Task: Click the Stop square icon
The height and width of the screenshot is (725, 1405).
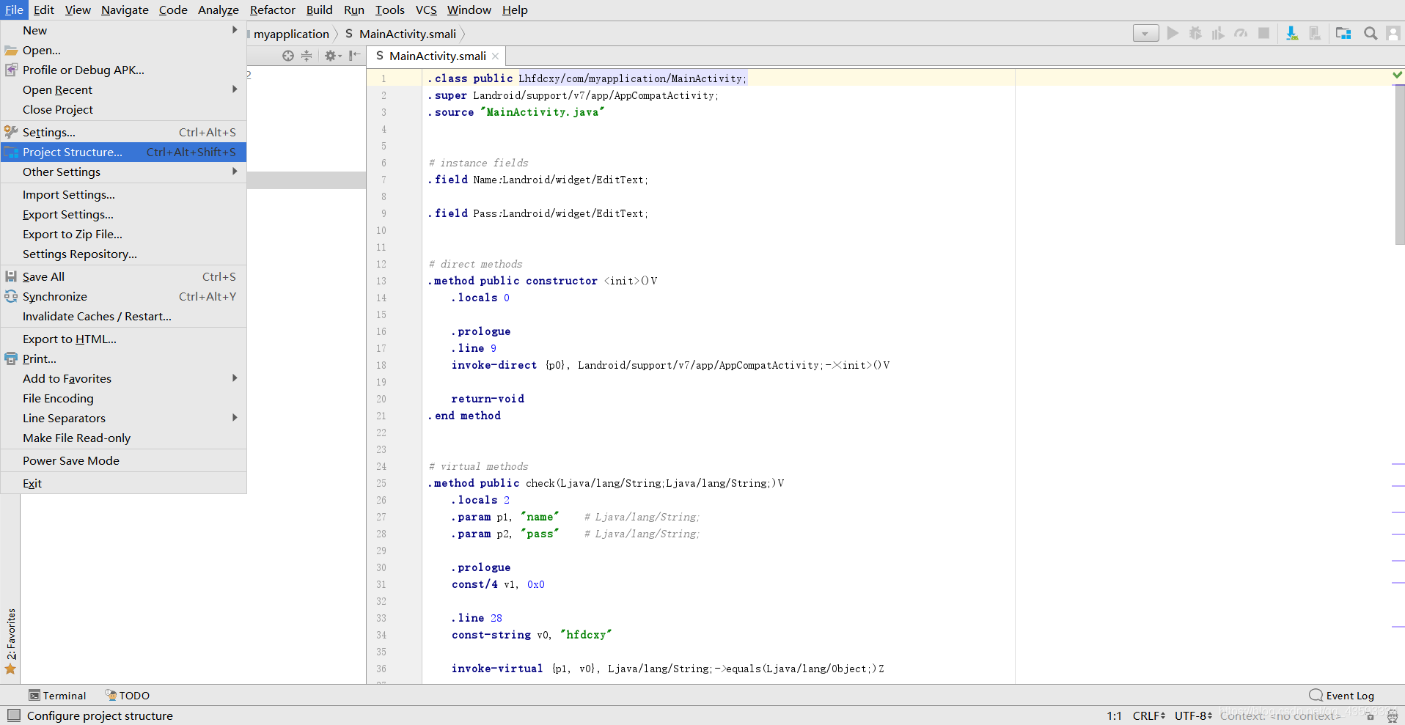Action: tap(1263, 33)
